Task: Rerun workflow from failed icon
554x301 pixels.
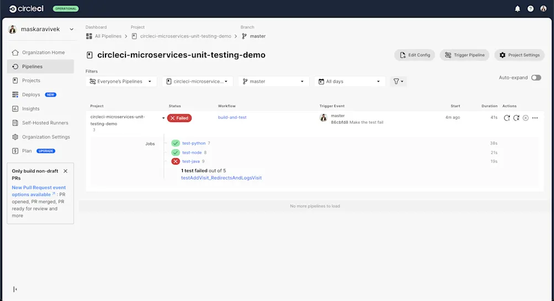Action: [516, 118]
